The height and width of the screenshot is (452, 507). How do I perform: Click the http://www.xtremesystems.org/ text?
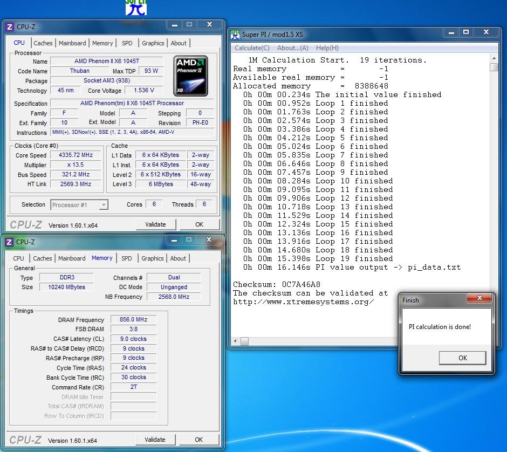click(x=303, y=302)
